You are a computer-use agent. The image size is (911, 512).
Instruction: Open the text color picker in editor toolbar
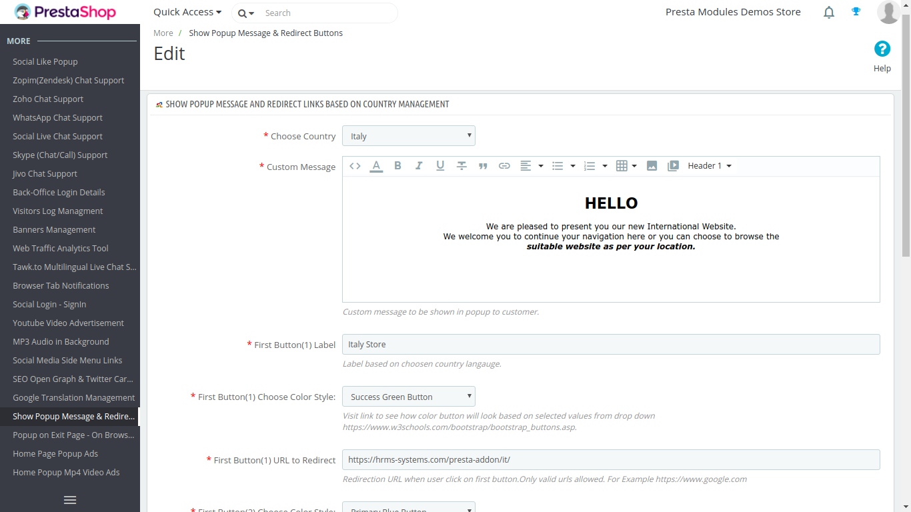point(376,166)
